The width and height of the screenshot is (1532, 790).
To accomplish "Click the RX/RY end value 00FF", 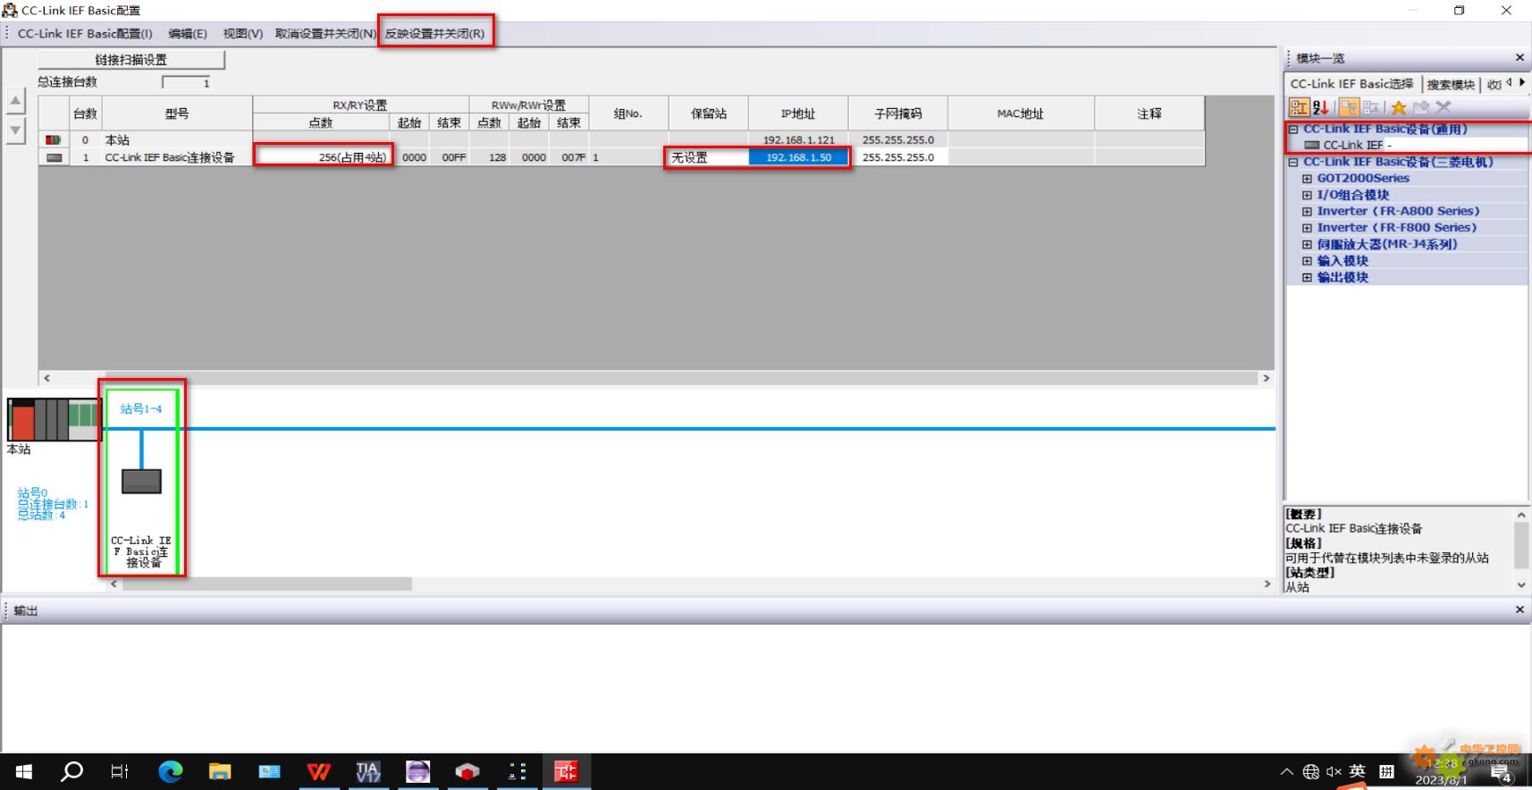I will [453, 157].
